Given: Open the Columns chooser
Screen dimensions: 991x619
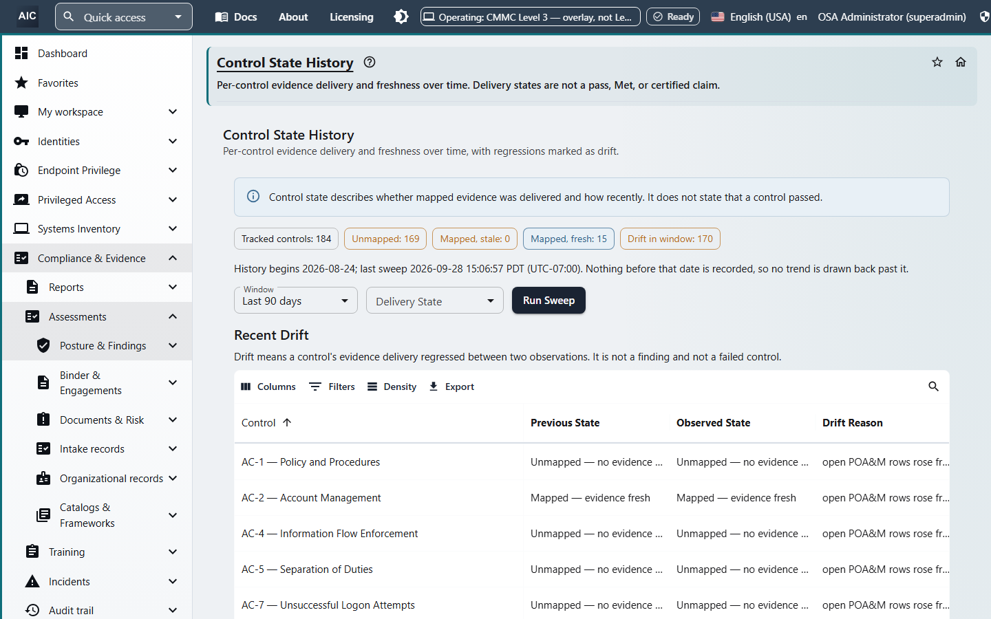Looking at the screenshot, I should 268,387.
